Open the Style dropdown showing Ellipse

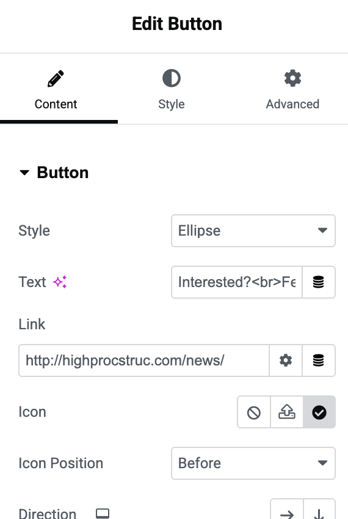click(x=253, y=231)
